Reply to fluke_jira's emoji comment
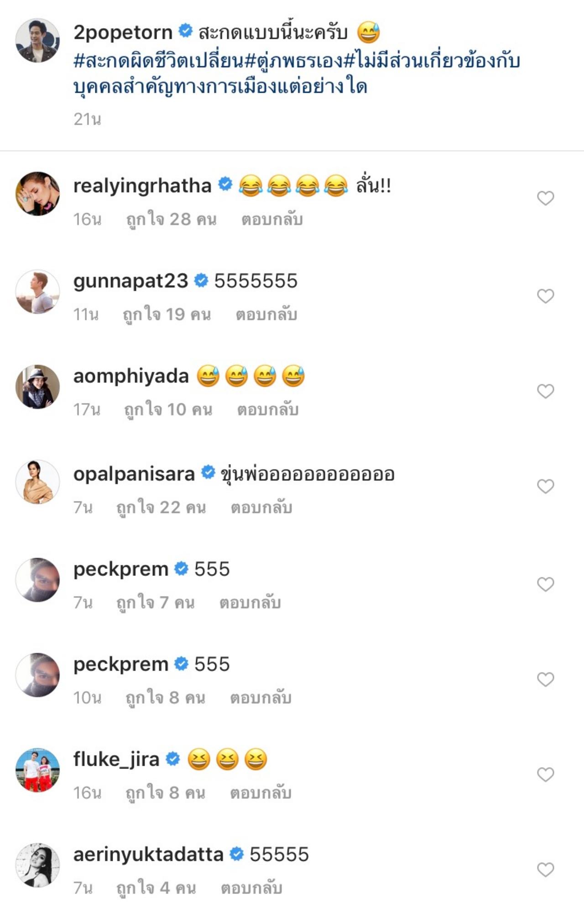This screenshot has height=915, width=584. click(261, 793)
